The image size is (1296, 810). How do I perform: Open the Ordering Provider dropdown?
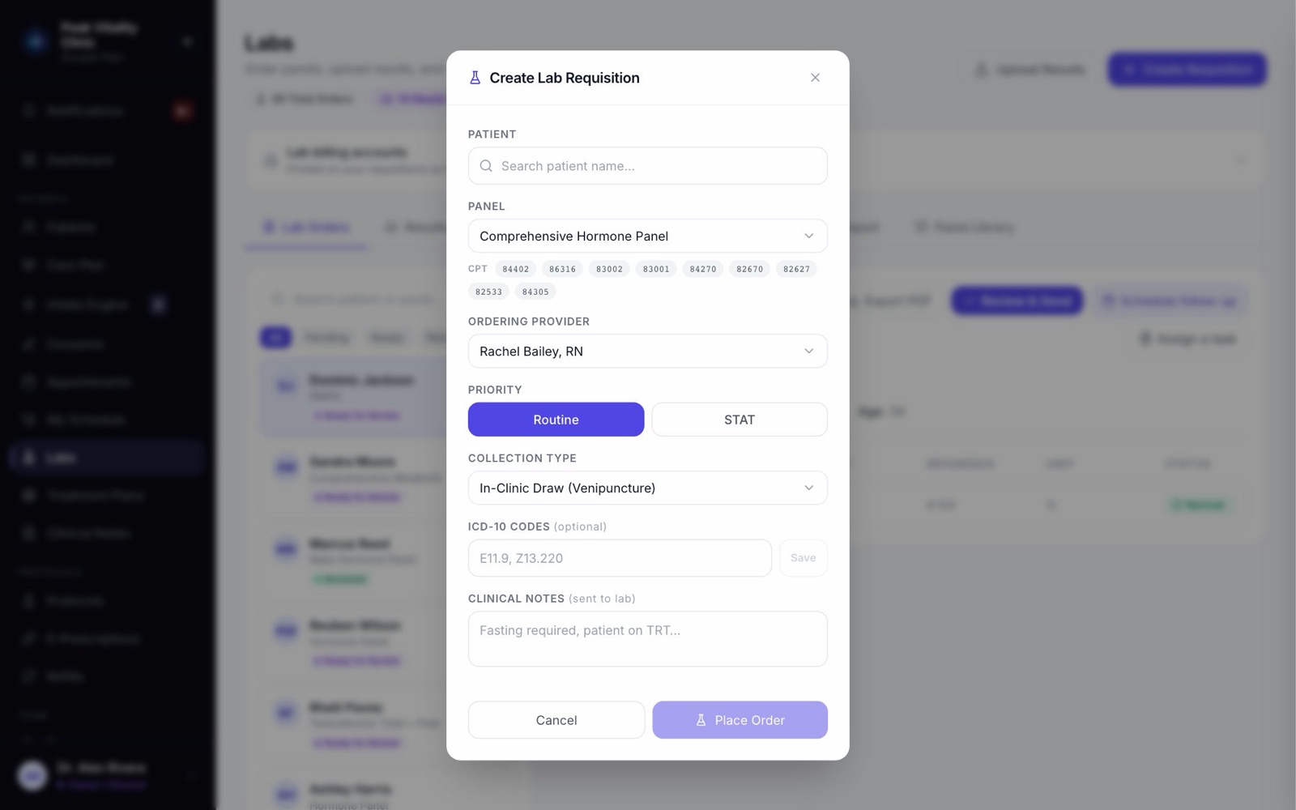[x=648, y=351]
